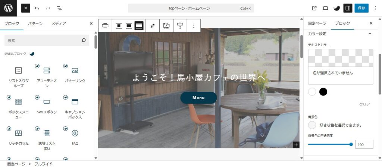
Task: Close the block inserter toggle
Action: click(26, 8)
